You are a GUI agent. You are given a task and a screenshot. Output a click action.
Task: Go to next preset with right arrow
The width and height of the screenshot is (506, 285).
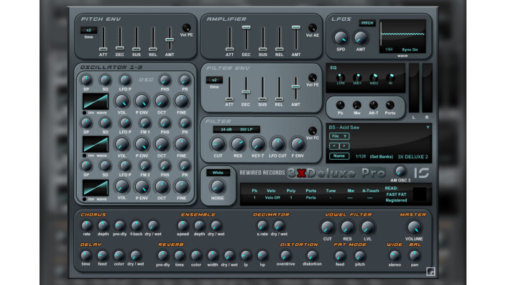344,146
